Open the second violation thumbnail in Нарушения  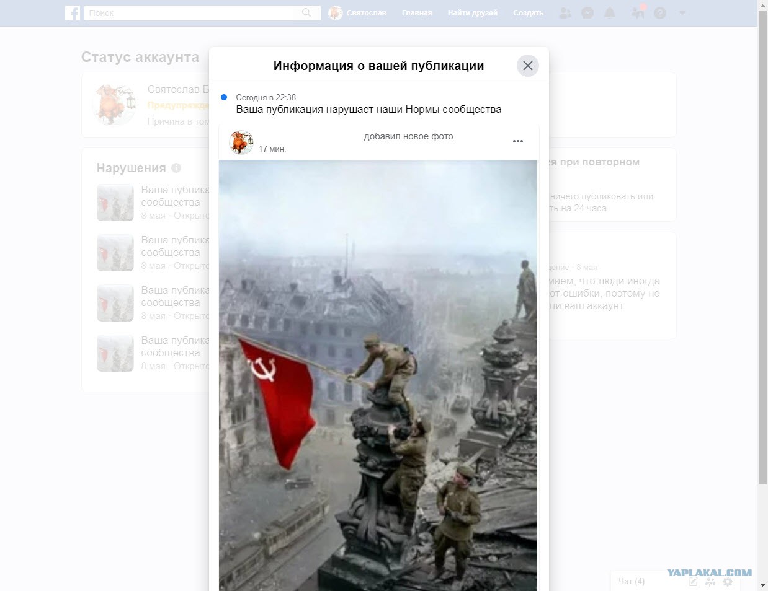115,253
